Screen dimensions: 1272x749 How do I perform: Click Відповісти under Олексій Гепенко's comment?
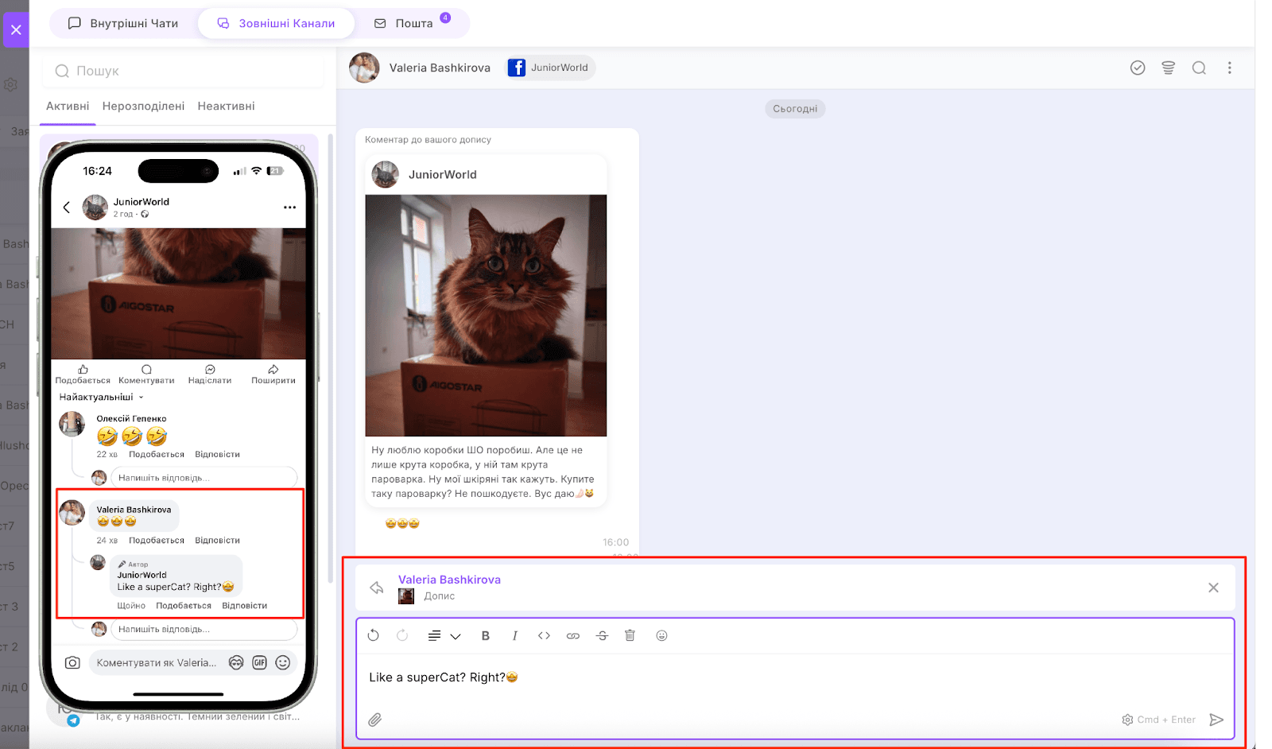pos(217,455)
